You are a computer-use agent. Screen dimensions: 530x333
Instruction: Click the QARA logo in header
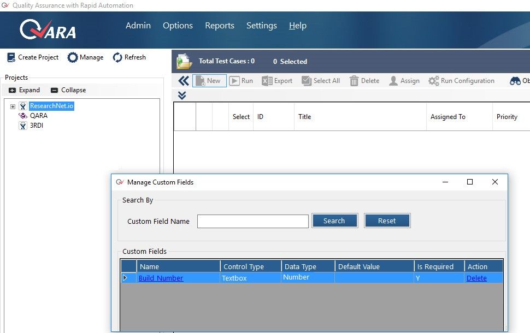click(x=48, y=29)
